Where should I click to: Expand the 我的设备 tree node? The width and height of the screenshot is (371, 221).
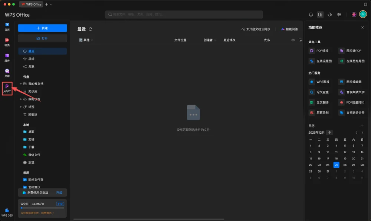tap(21, 99)
